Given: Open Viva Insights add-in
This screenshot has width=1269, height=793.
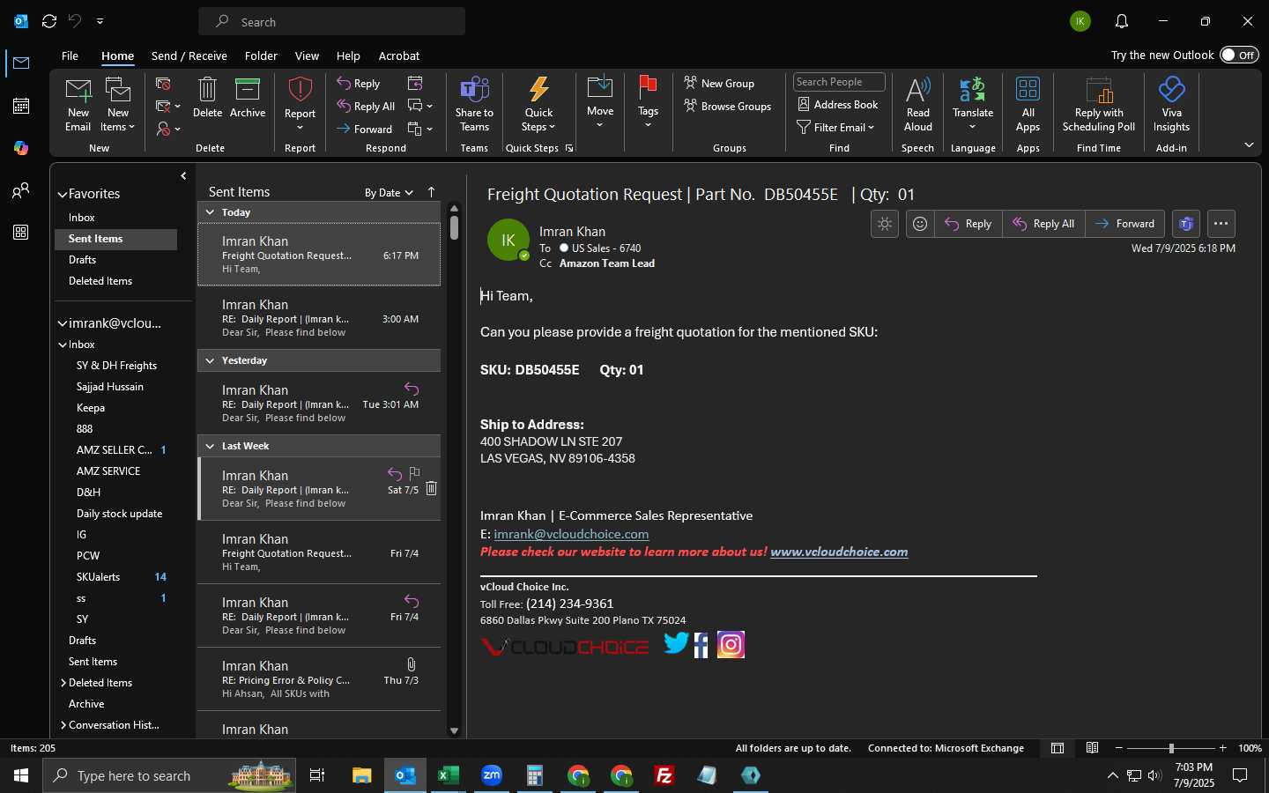Looking at the screenshot, I should [1171, 104].
